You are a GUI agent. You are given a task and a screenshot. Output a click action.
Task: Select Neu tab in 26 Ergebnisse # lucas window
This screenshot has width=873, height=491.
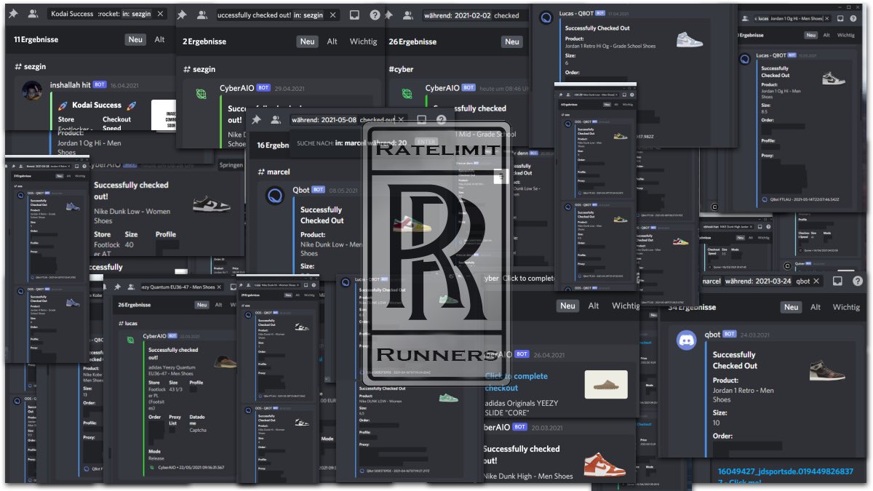pos(202,305)
